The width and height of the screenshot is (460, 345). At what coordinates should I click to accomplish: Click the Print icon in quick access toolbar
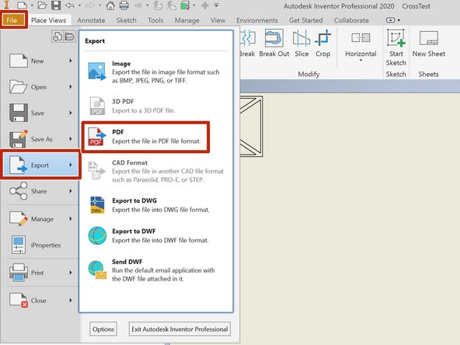[124, 5]
